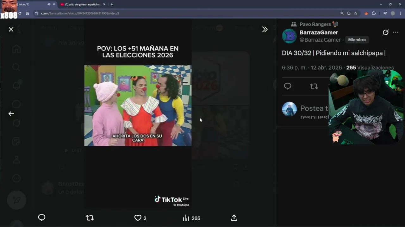This screenshot has width=405, height=227.
Task: Go to browser home page
Action: (28, 13)
